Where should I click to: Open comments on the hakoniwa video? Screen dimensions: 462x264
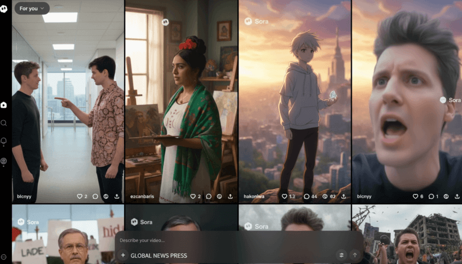coord(306,196)
